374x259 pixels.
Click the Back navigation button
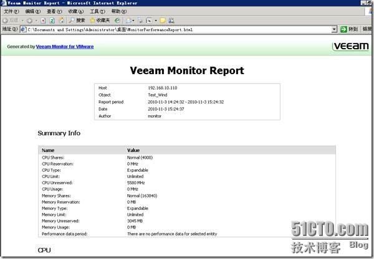pyautogui.click(x=11, y=21)
